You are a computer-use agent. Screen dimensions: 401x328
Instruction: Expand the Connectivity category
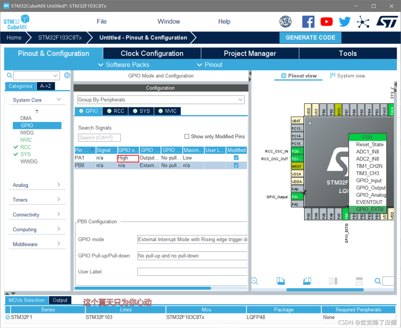pos(59,214)
